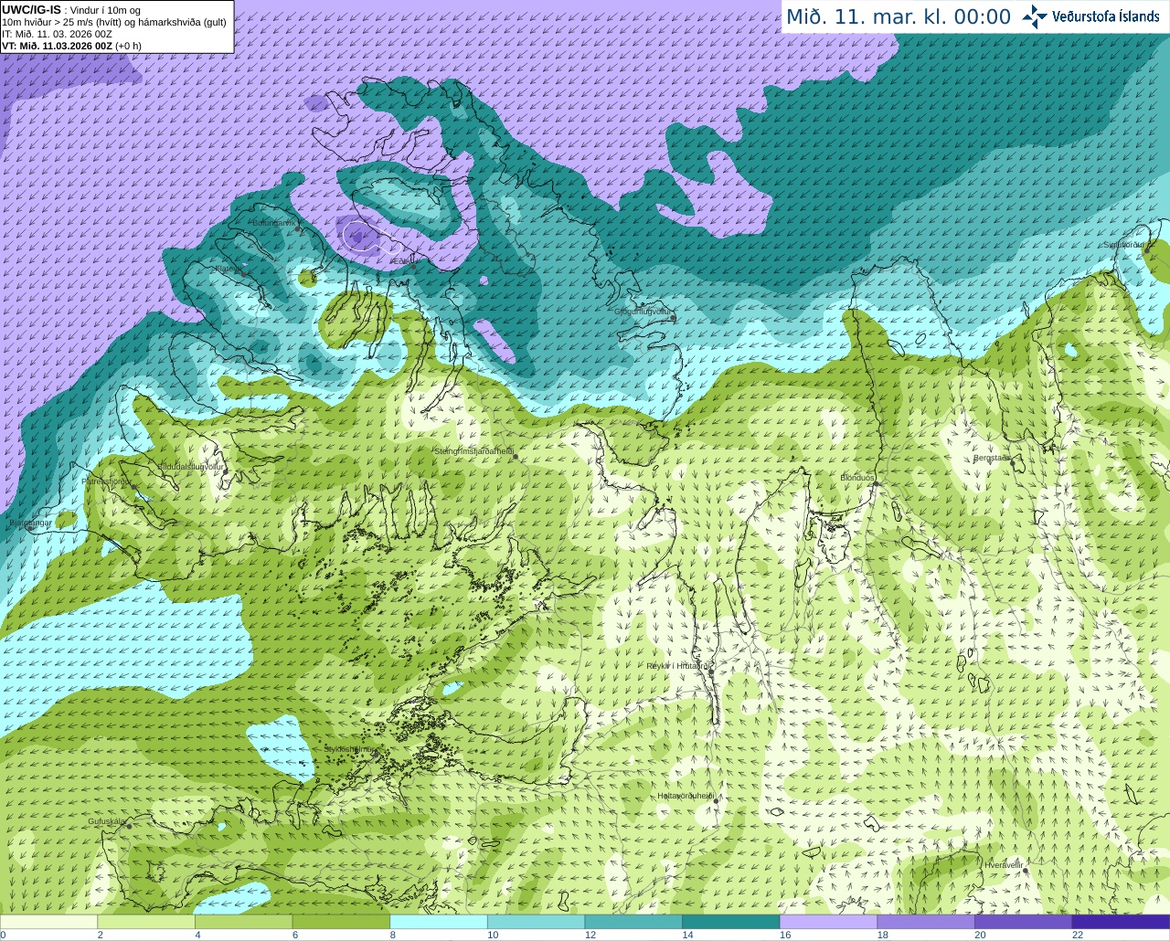The height and width of the screenshot is (941, 1170).
Task: Select the 6–8 m/s legend color
Action: [x=341, y=922]
